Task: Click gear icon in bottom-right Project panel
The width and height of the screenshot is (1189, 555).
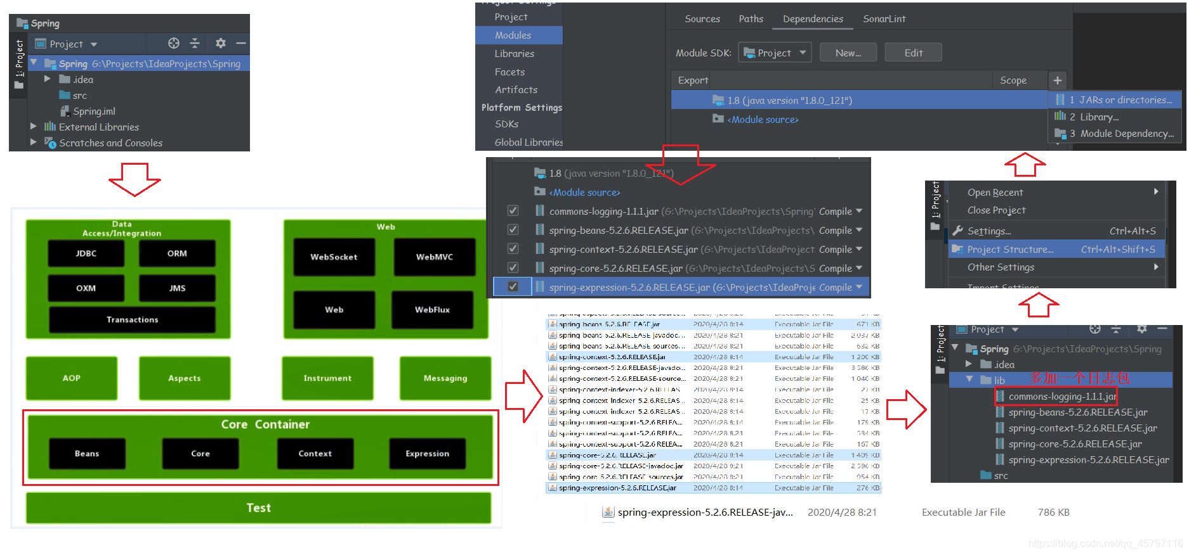Action: click(x=1141, y=328)
